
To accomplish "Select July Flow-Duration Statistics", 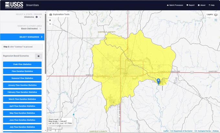I will [22, 127].
